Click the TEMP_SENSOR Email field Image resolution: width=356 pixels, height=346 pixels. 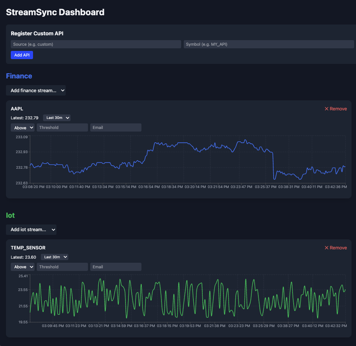116,267
